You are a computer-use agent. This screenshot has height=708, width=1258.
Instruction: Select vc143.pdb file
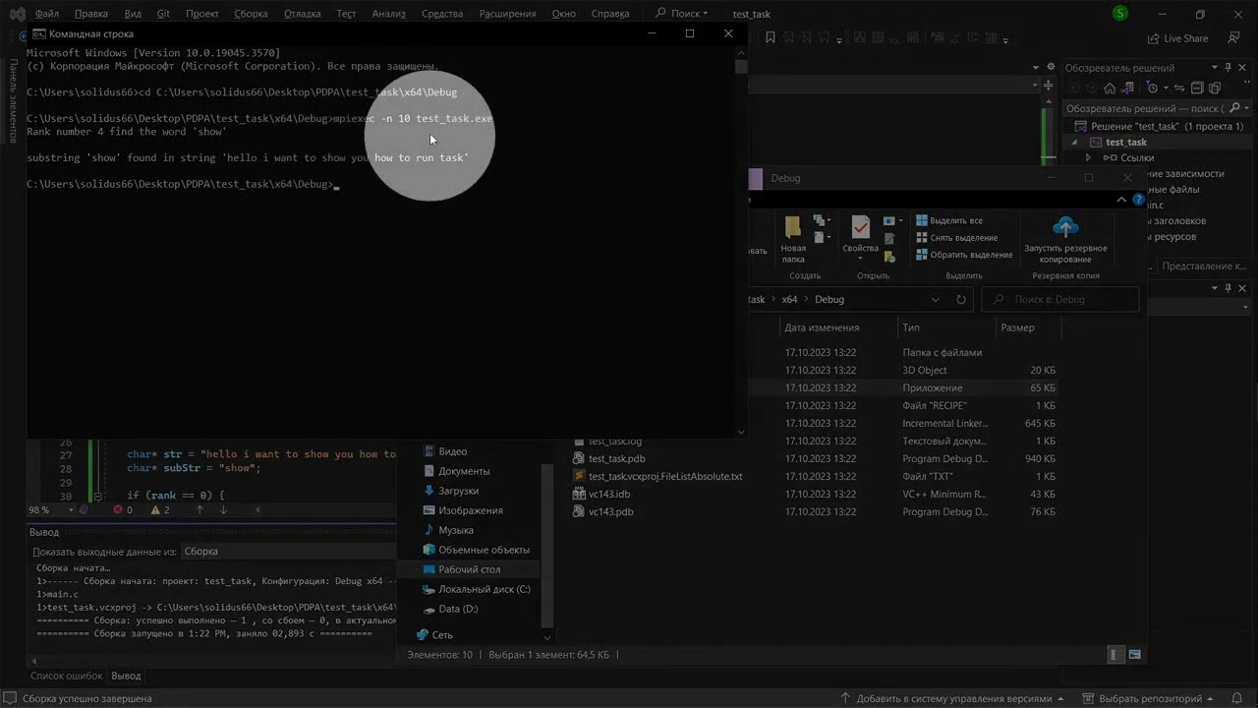610,512
